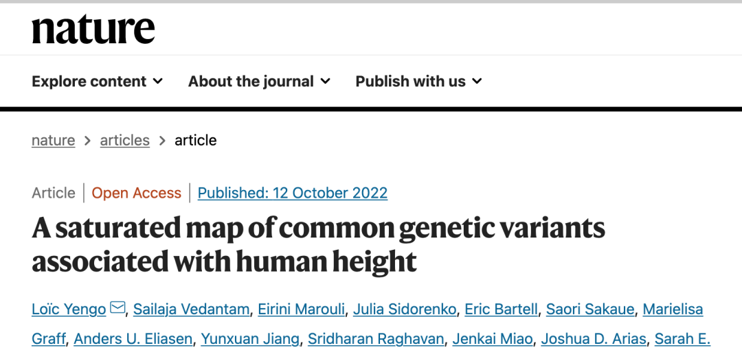Open the About the journal dropdown

(259, 82)
